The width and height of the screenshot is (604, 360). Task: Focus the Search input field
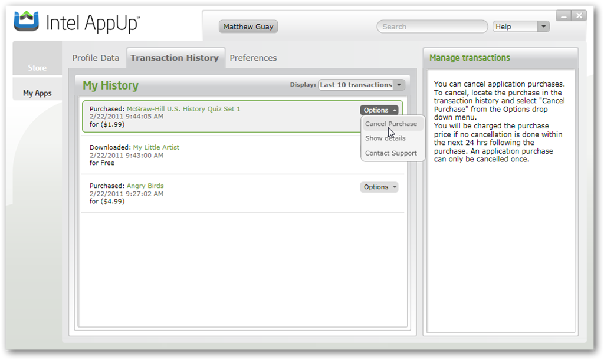tap(432, 27)
